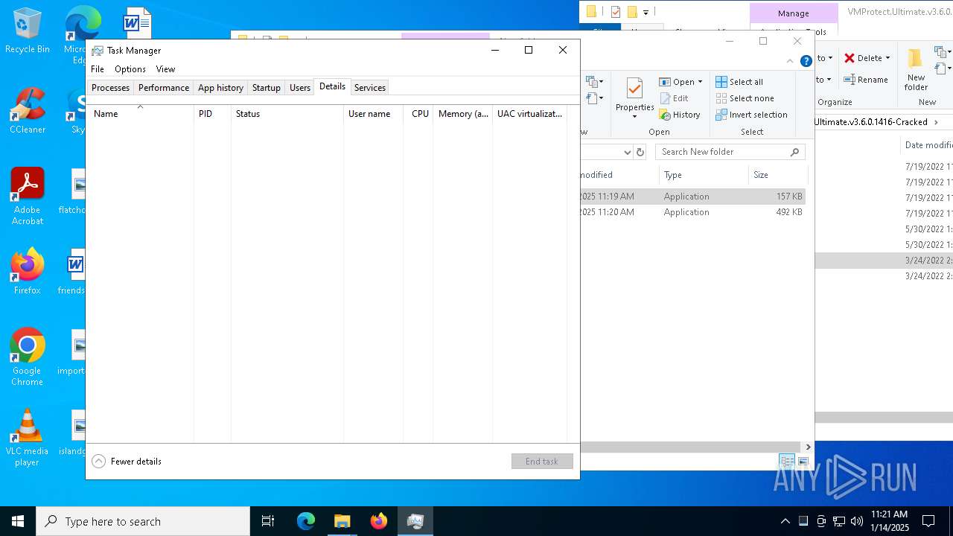
Task: Sort by PID column header
Action: point(212,113)
